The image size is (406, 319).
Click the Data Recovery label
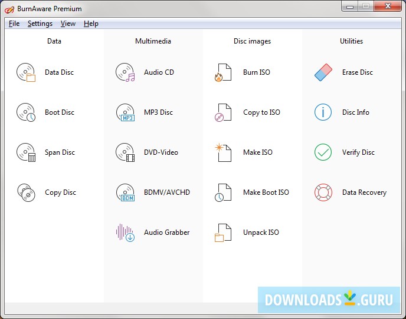(364, 192)
